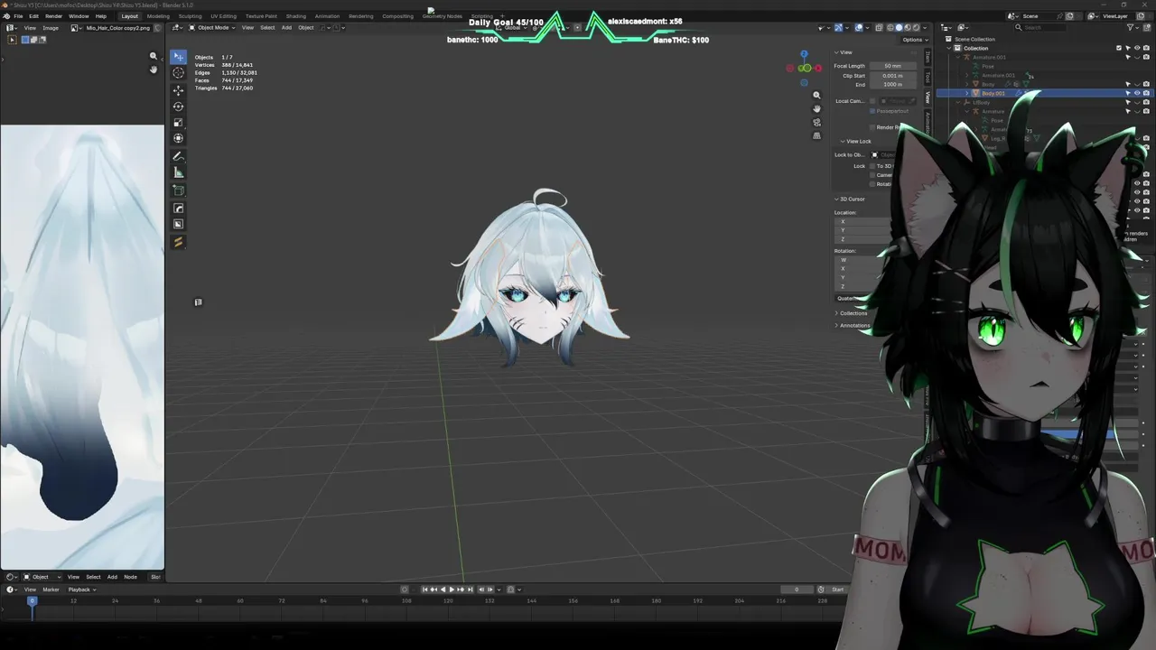Toggle Passepartout checkbox
This screenshot has width=1156, height=650.
(x=873, y=111)
